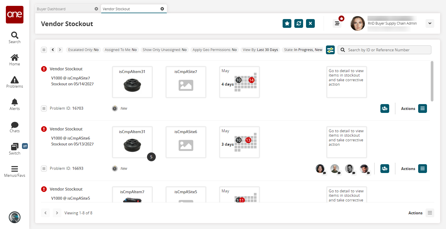Open Problems from the left sidebar
446x229 pixels.
[x=15, y=82]
